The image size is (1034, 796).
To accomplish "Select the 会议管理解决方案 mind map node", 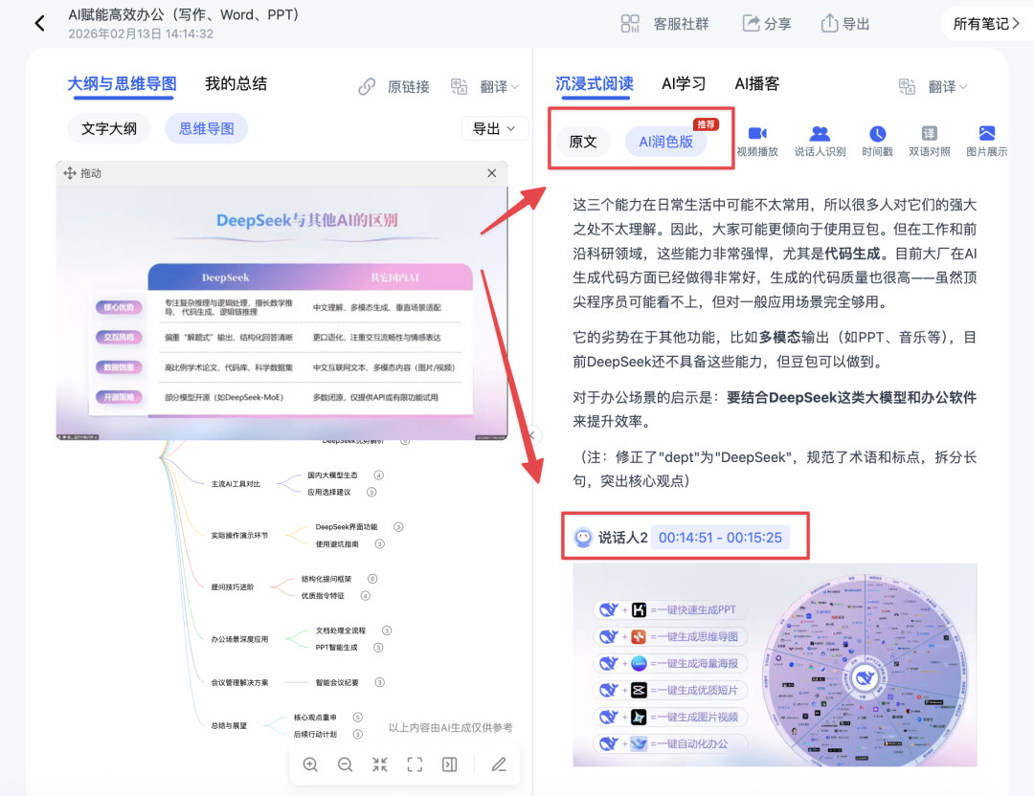I will (x=239, y=683).
